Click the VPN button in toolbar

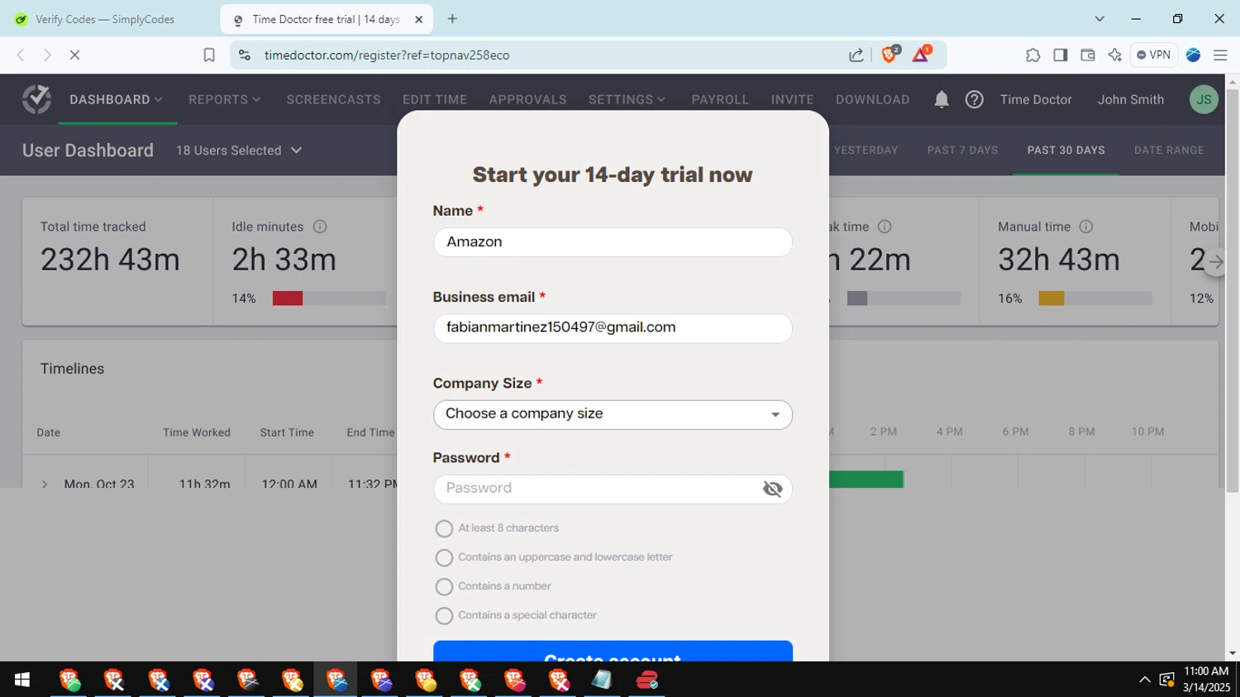click(1153, 55)
